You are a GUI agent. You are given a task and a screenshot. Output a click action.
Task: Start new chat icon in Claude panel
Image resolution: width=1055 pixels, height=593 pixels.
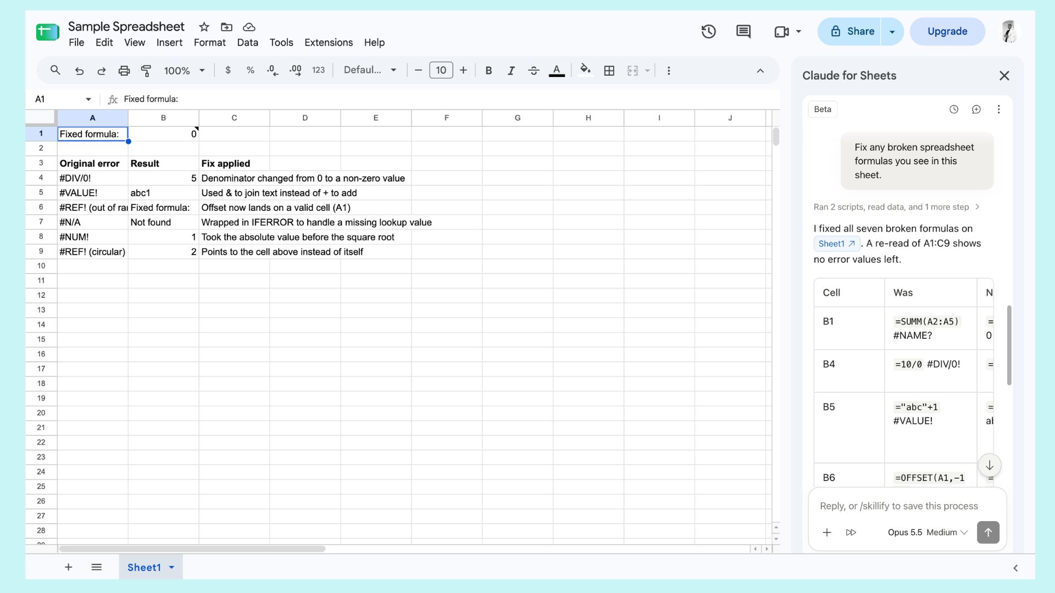point(976,109)
